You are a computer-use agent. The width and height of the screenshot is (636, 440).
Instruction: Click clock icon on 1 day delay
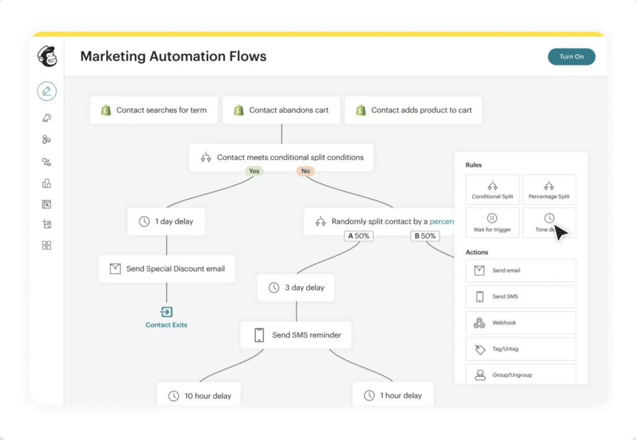tap(144, 221)
